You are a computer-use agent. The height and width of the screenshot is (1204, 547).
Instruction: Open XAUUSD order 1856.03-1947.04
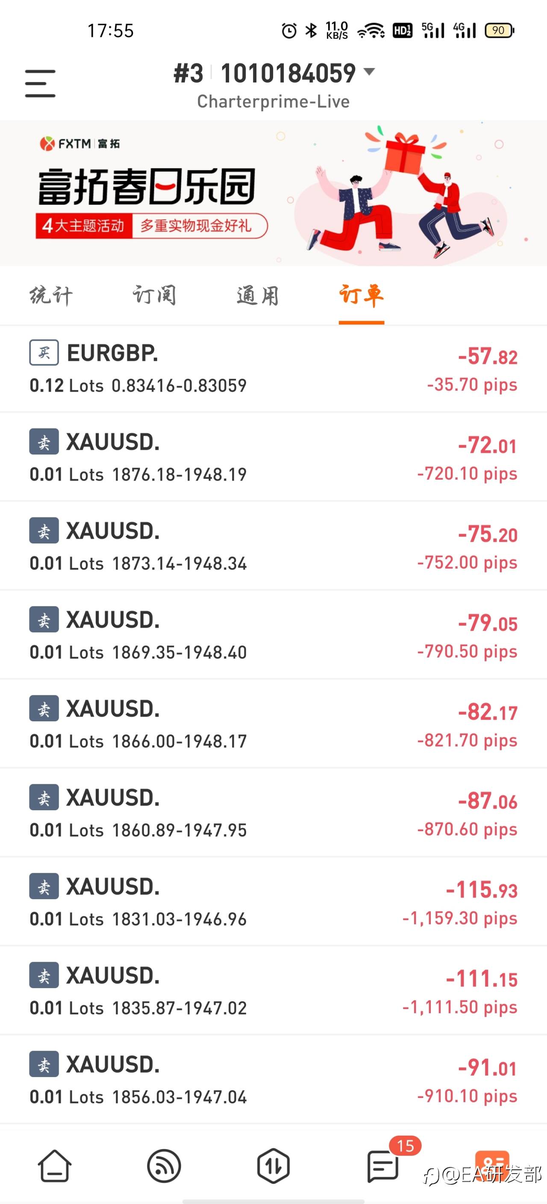tap(274, 1080)
